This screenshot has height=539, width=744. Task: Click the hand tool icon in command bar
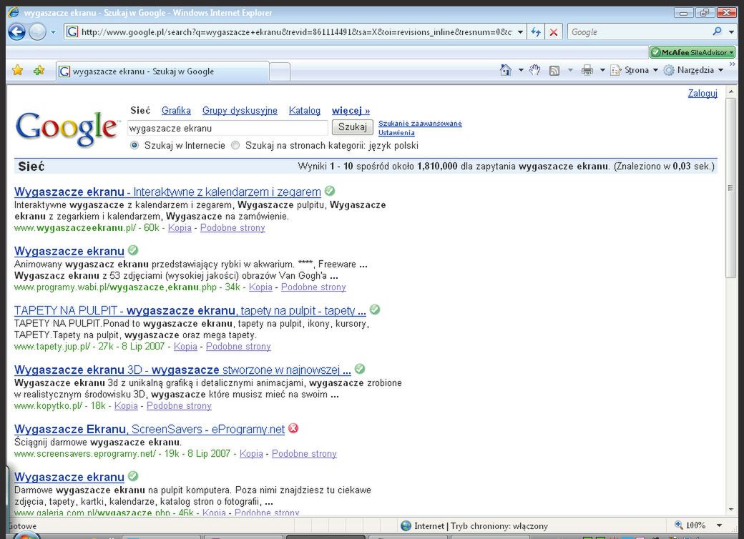coord(535,70)
